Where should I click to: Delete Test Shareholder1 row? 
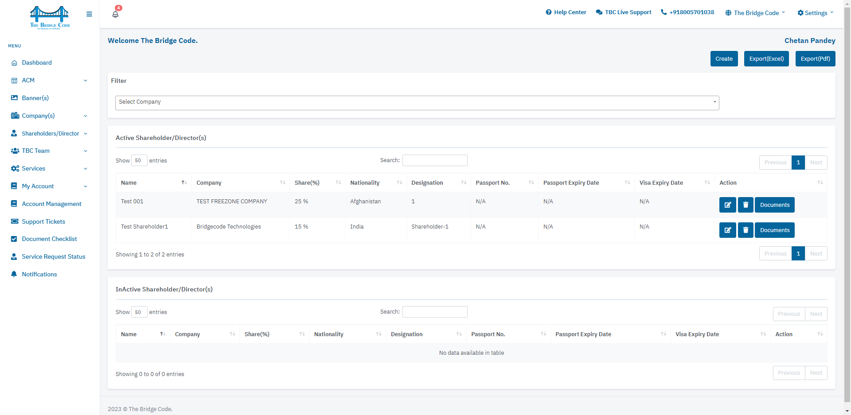(x=746, y=230)
